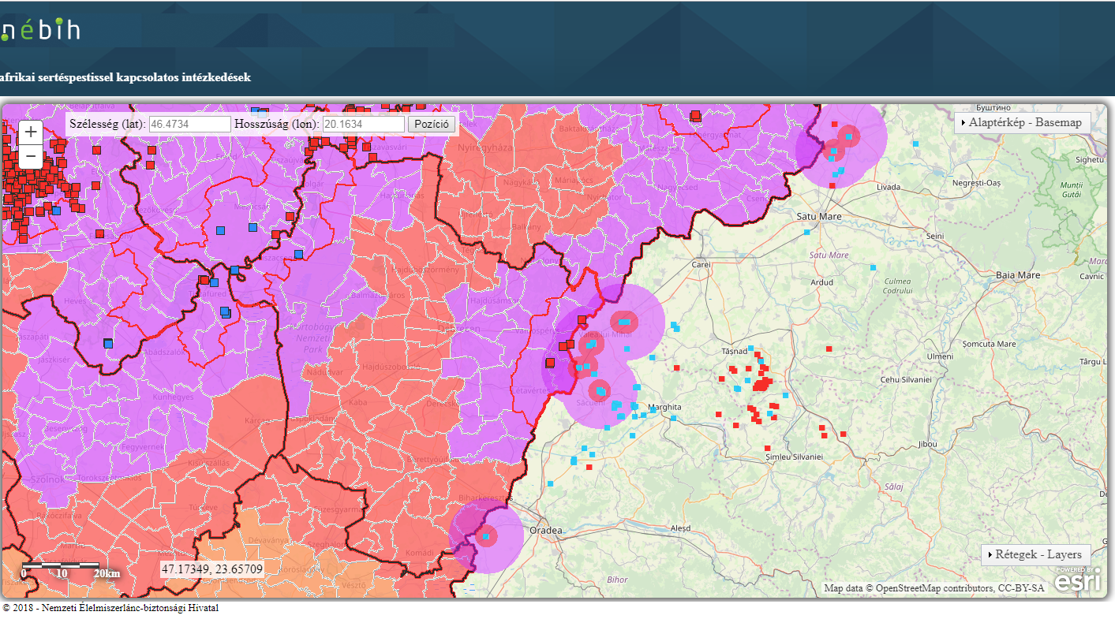This screenshot has height=619, width=1115.
Task: Click the esri logo
Action: [1077, 580]
